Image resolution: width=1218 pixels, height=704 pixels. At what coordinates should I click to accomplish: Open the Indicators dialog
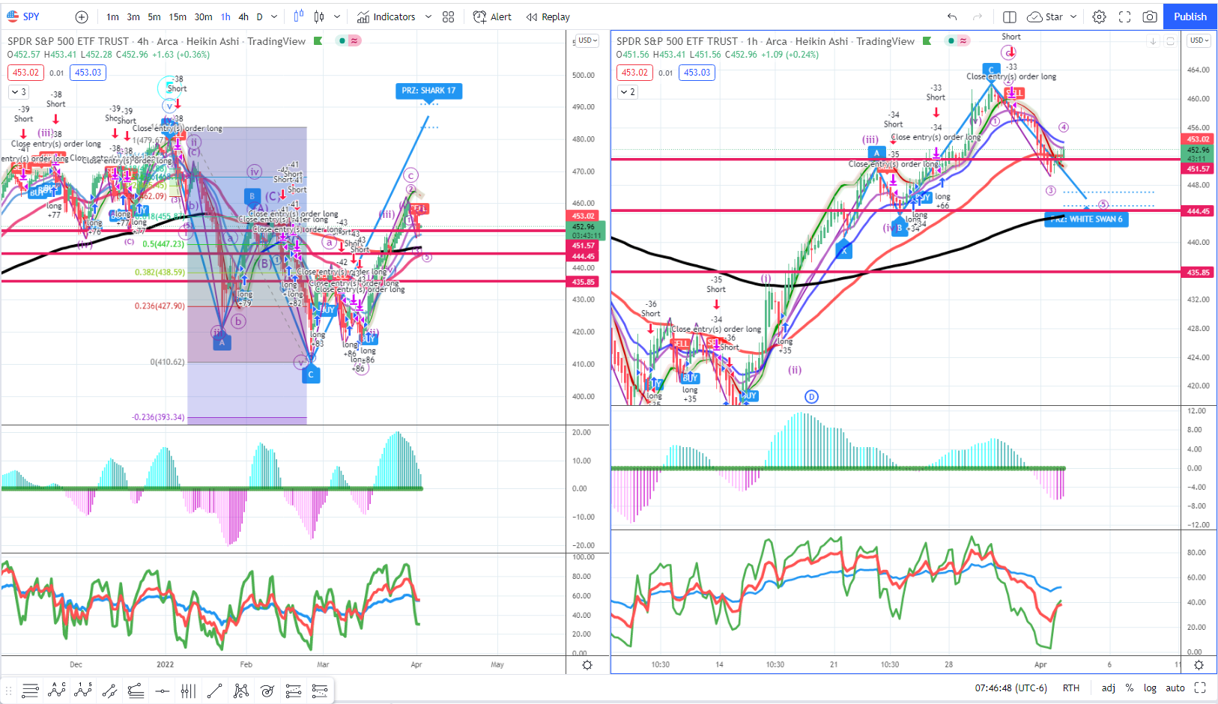click(x=387, y=16)
